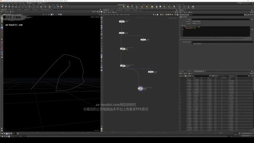The width and height of the screenshot is (254, 143).
Task: Open the Persp viewport camera menu
Action: [92, 17]
